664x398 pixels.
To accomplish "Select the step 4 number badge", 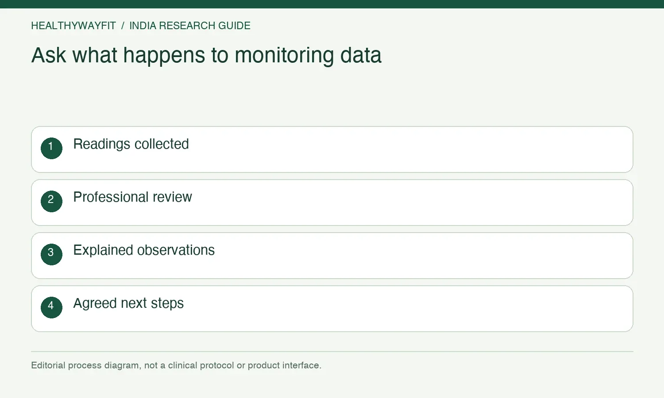I will click(51, 307).
